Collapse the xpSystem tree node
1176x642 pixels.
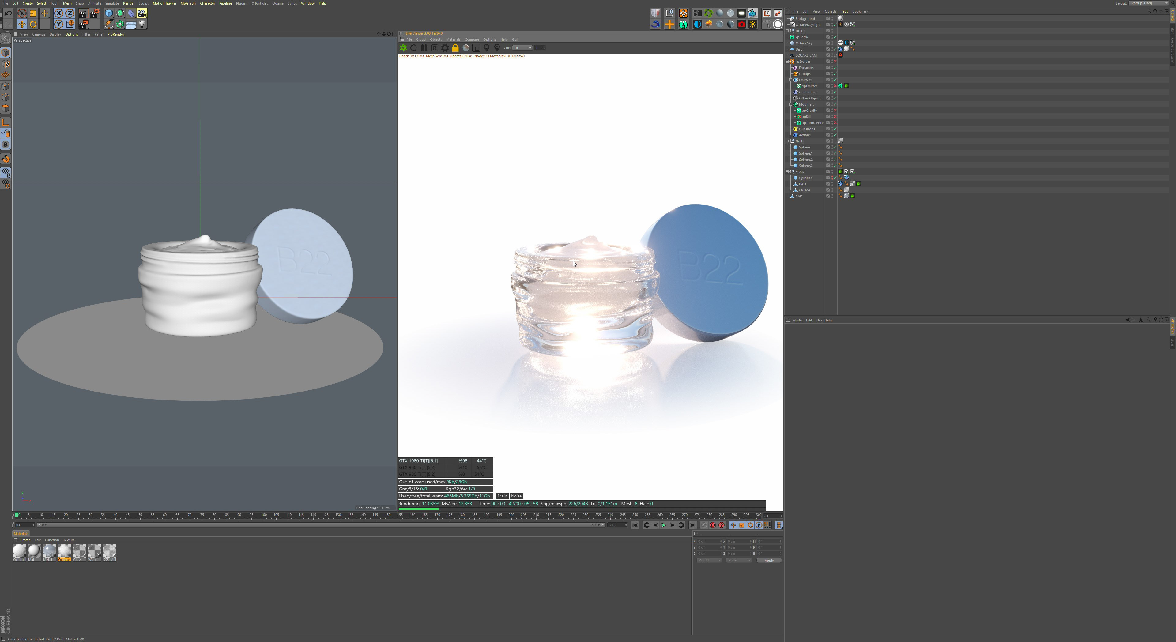coord(787,62)
